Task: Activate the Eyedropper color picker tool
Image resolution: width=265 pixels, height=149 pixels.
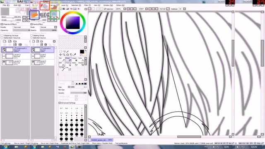Action: pos(75,55)
